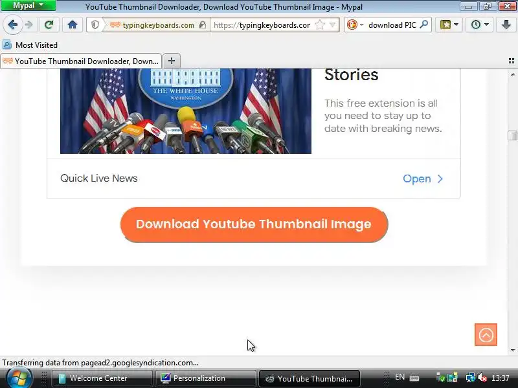
Task: Open the Windows Start orb
Action: [19, 378]
